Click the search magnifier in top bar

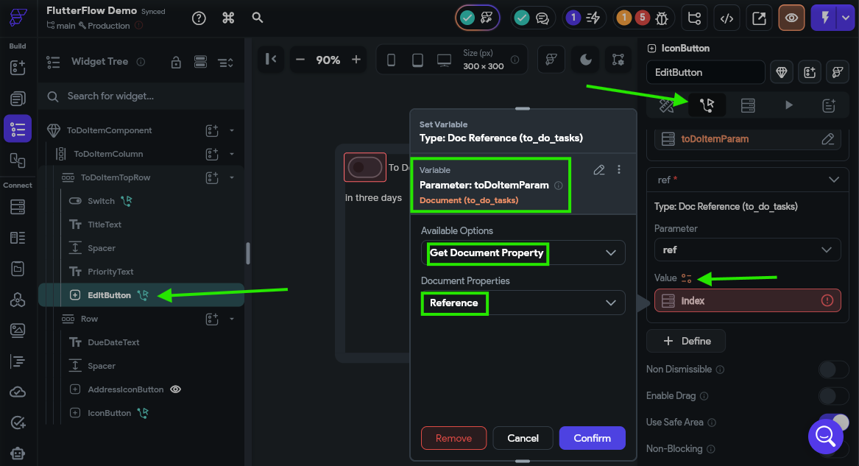point(258,18)
